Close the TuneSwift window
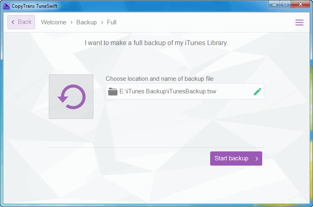The height and width of the screenshot is (207, 313). click(x=300, y=4)
